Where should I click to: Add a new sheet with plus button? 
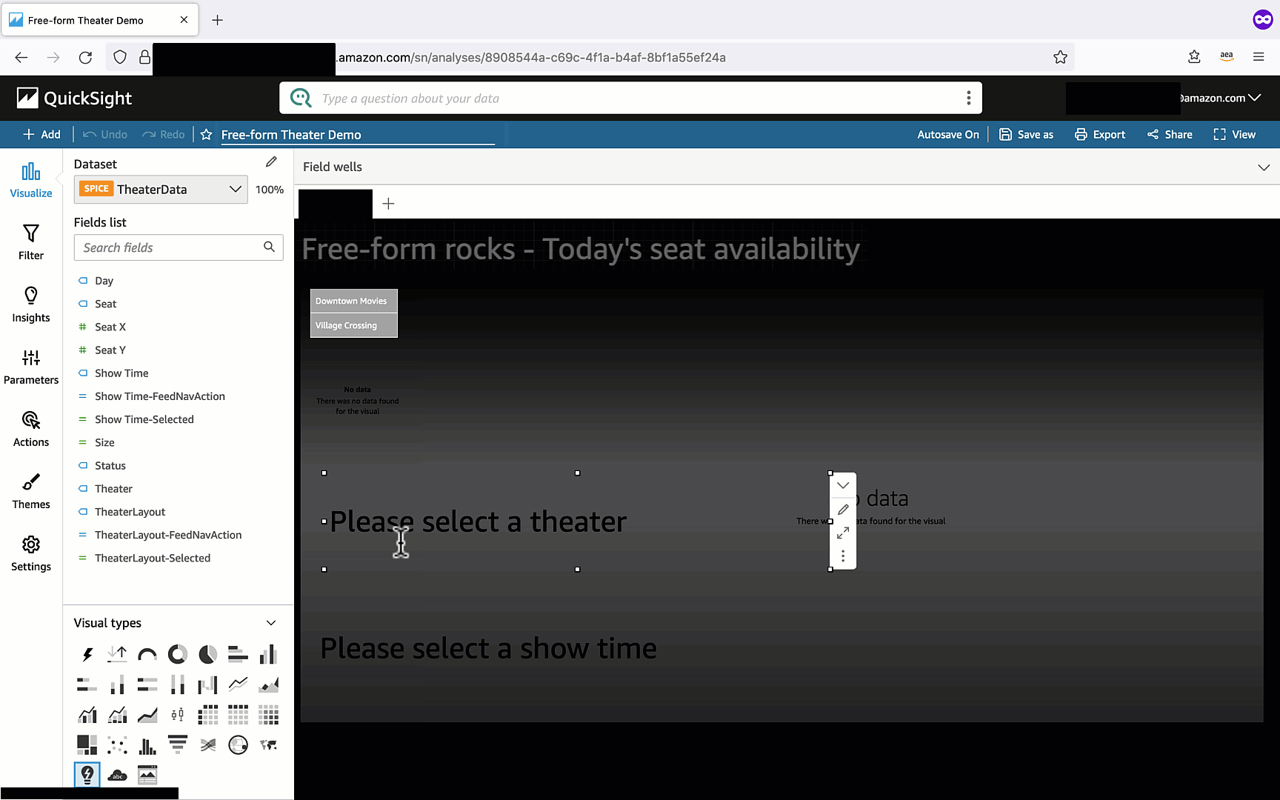pyautogui.click(x=388, y=203)
